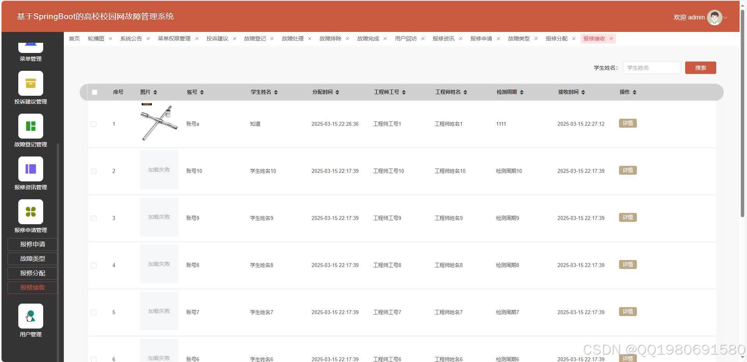This screenshot has width=747, height=362.
Task: Click the 搜索 button
Action: click(x=700, y=68)
